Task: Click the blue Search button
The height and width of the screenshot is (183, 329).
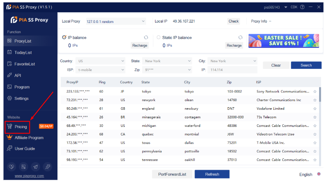Action: point(306,66)
